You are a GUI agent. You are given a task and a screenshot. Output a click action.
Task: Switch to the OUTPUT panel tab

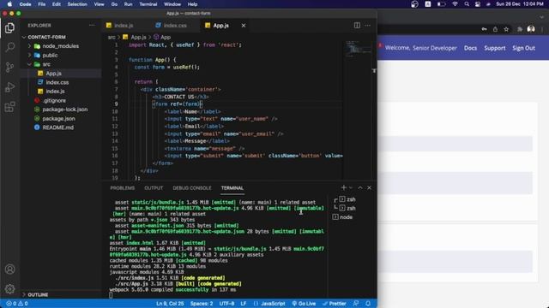154,188
